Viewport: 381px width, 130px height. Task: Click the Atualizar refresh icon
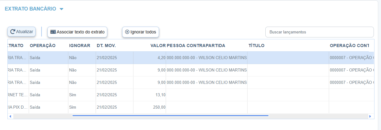click(x=13, y=32)
